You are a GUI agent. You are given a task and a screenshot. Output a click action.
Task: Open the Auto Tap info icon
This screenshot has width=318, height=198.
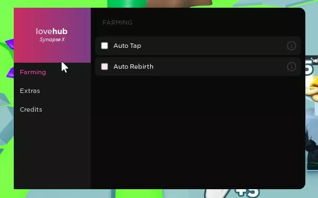point(292,46)
